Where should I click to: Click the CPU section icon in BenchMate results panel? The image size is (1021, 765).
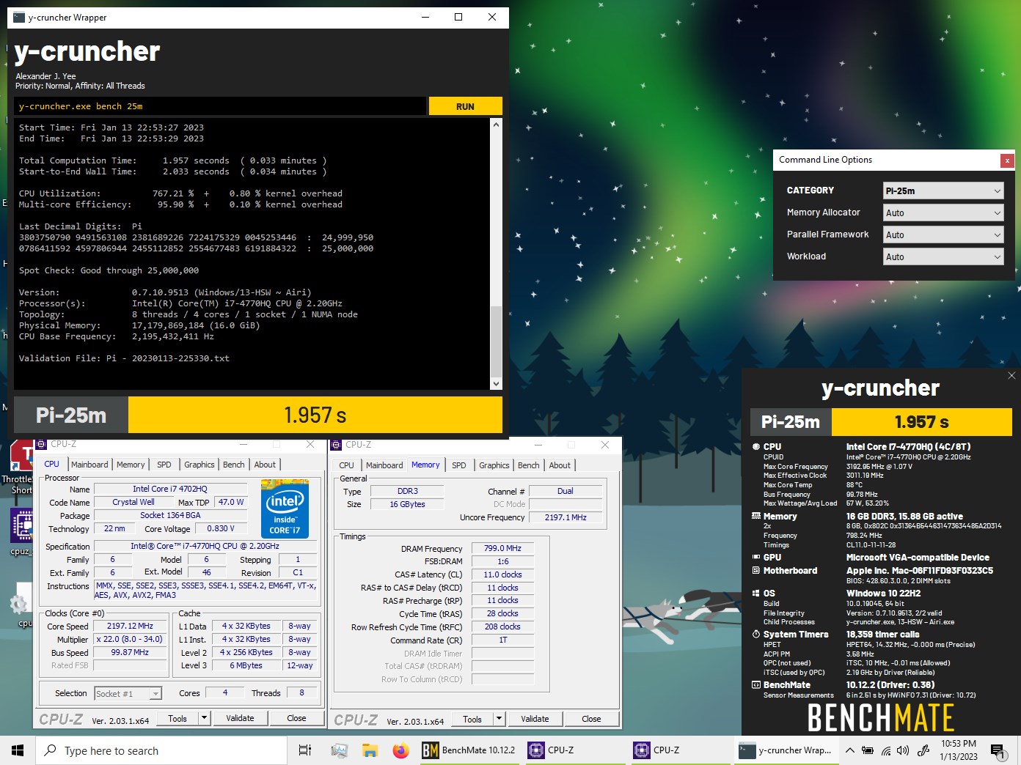click(x=756, y=446)
